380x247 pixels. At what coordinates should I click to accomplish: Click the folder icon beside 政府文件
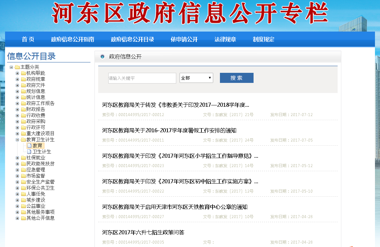(x=23, y=85)
